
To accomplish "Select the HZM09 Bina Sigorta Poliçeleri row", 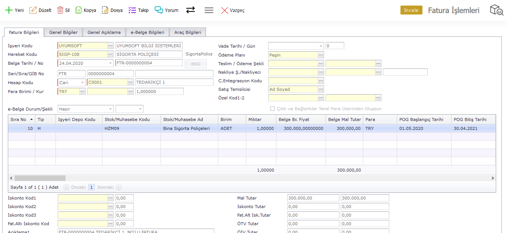I will point(186,128).
